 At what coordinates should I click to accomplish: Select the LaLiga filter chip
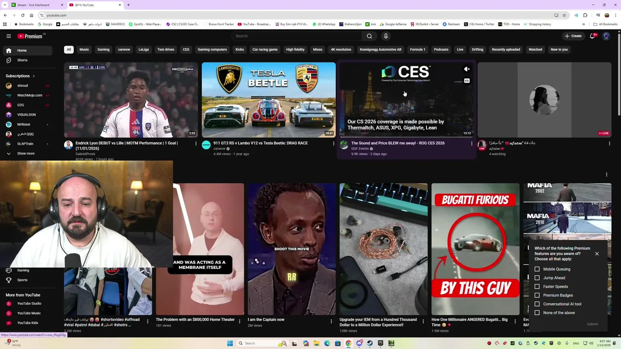click(144, 49)
